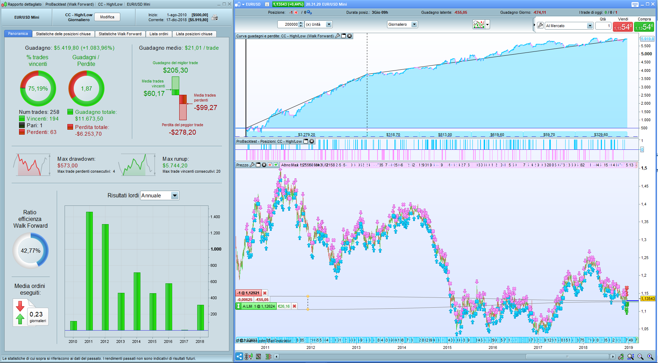Click the Max drawdown $573,00 value
Image resolution: width=658 pixels, height=363 pixels.
pos(67,166)
